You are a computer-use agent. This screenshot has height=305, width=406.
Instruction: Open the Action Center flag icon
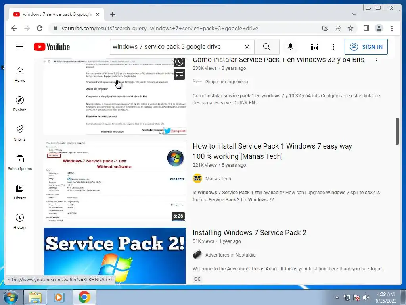tap(356, 297)
